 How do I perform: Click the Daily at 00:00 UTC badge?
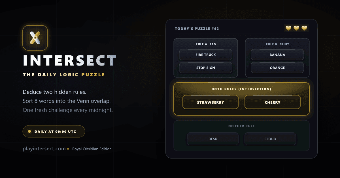[54, 131]
